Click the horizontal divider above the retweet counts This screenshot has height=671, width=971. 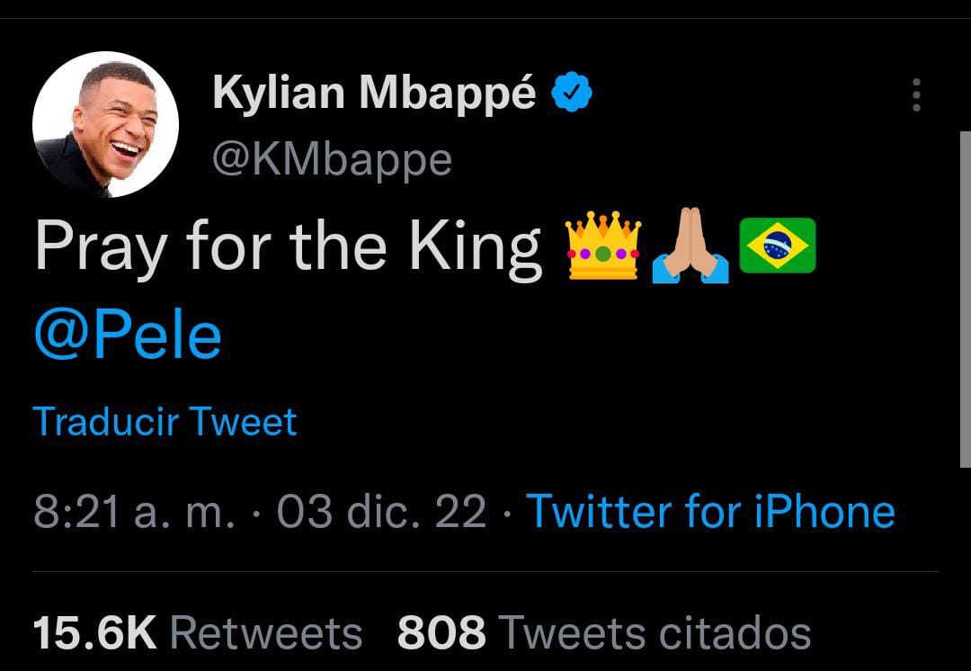pyautogui.click(x=485, y=571)
